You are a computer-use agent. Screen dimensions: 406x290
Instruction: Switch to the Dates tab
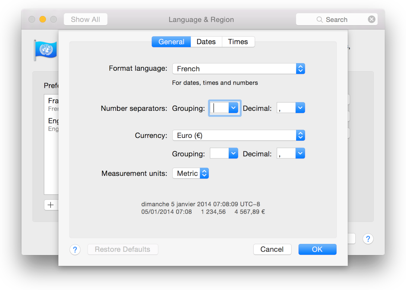206,42
